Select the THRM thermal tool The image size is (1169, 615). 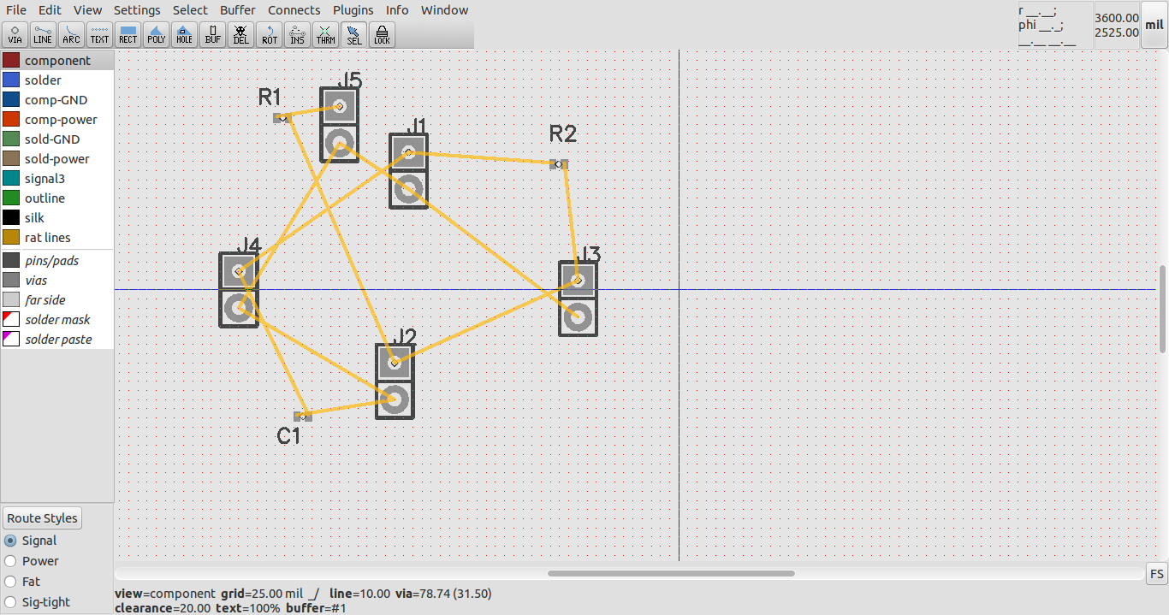pos(325,34)
